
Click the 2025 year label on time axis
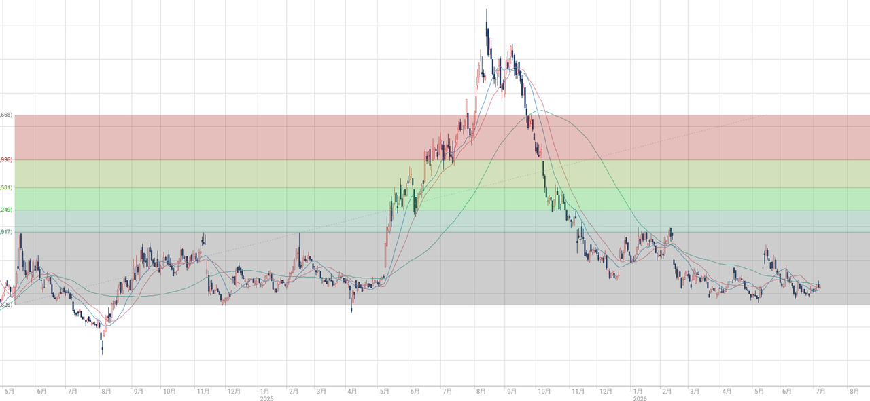266,399
